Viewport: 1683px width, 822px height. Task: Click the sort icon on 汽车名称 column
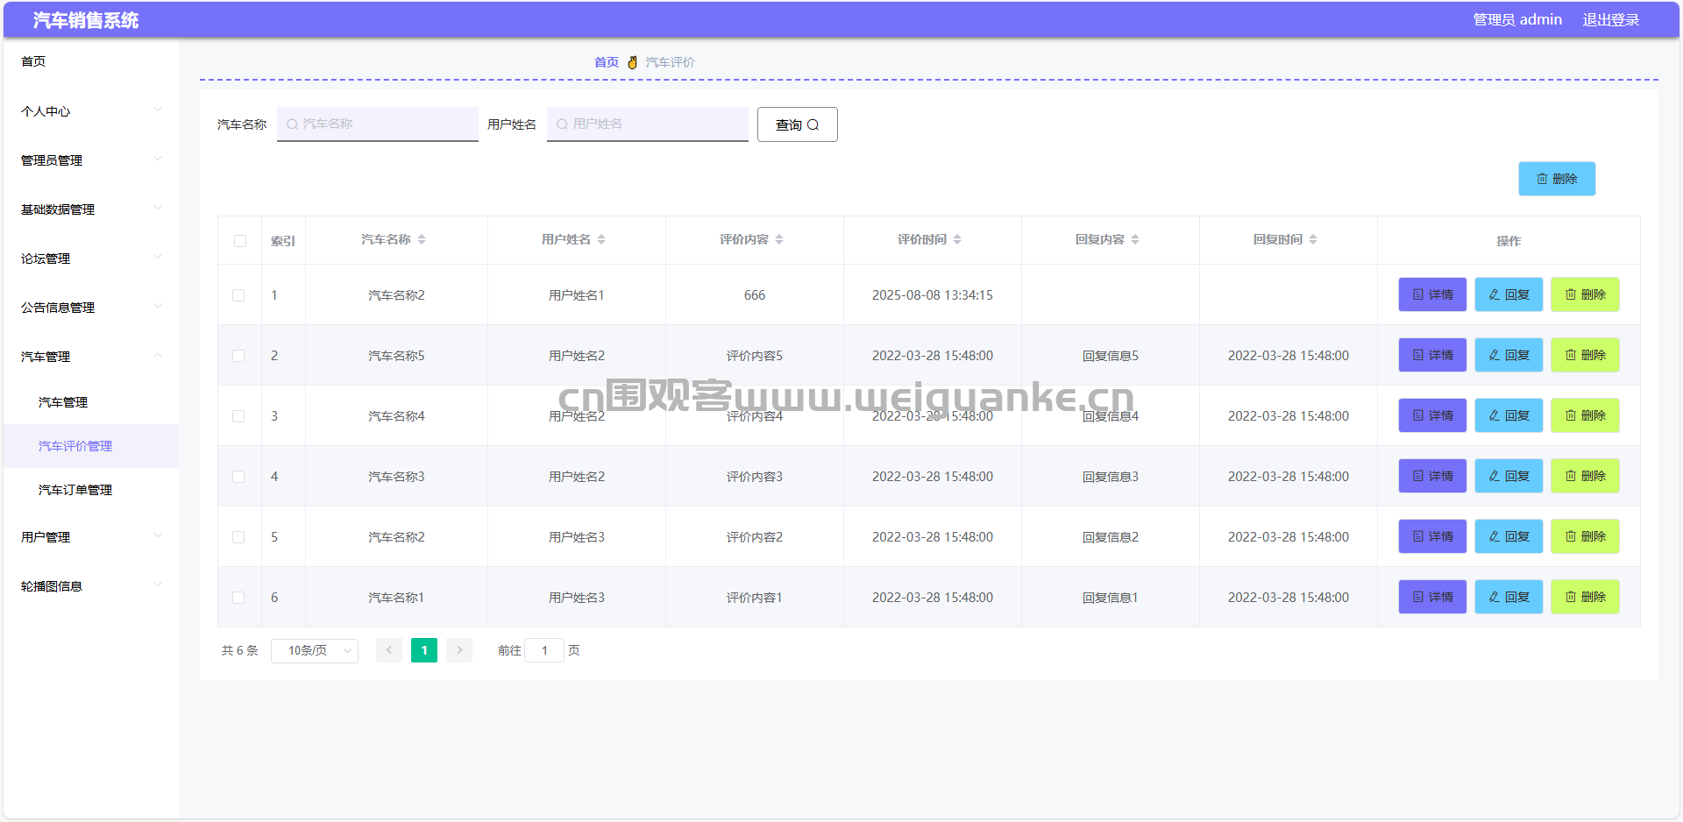422,240
